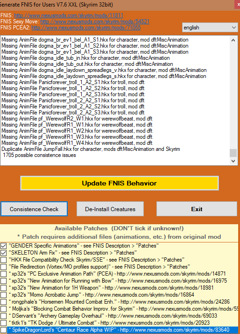Screen dimensions: 240x334
Task: Tick tktk1's TK Dodge / Ultimate Combat checkbox
Action: click(3, 323)
